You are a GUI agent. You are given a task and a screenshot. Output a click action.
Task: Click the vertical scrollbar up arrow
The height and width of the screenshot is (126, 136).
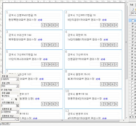(x=126, y=4)
